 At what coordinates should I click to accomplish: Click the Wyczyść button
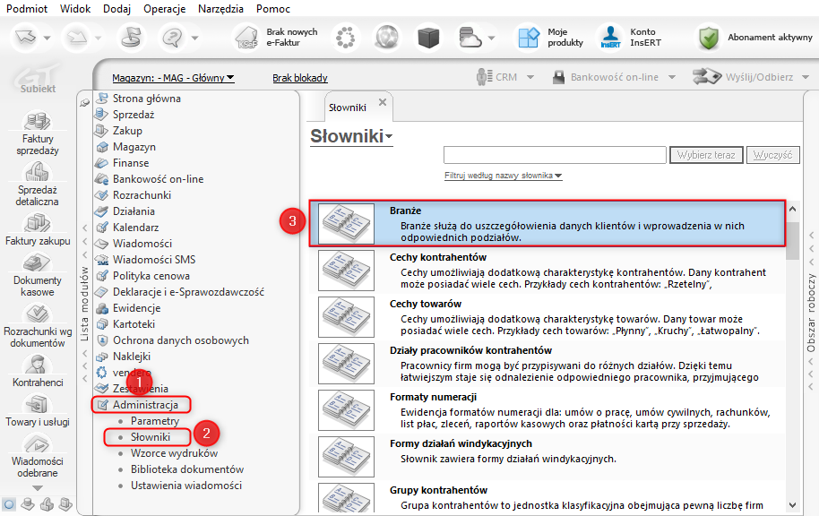(x=773, y=155)
